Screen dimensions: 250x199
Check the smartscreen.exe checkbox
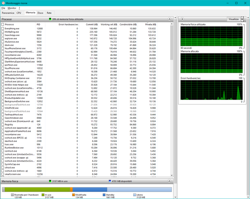[x=3, y=174]
